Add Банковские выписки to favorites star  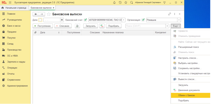point(49,14)
